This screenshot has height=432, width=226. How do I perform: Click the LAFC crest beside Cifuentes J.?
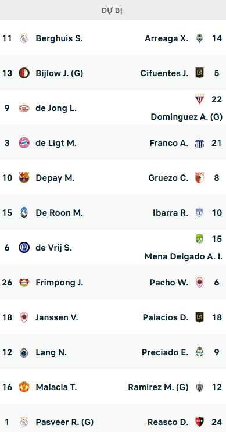coord(200,73)
